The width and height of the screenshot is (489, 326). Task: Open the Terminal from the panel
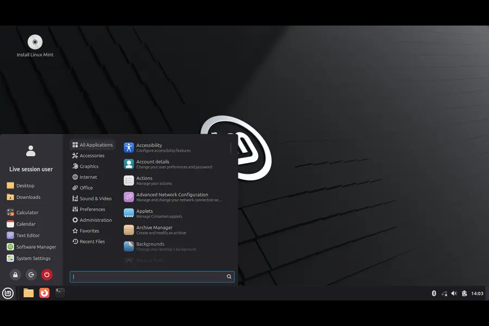[x=60, y=293]
